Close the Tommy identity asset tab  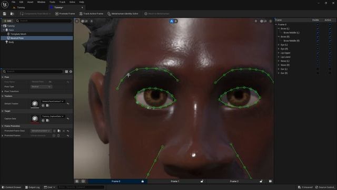pos(82,7)
